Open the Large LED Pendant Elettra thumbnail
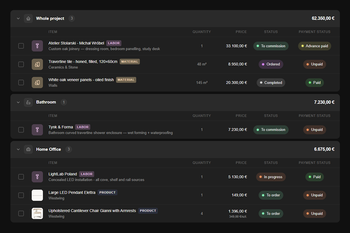Viewport: 350px width, 233px height. (37, 195)
